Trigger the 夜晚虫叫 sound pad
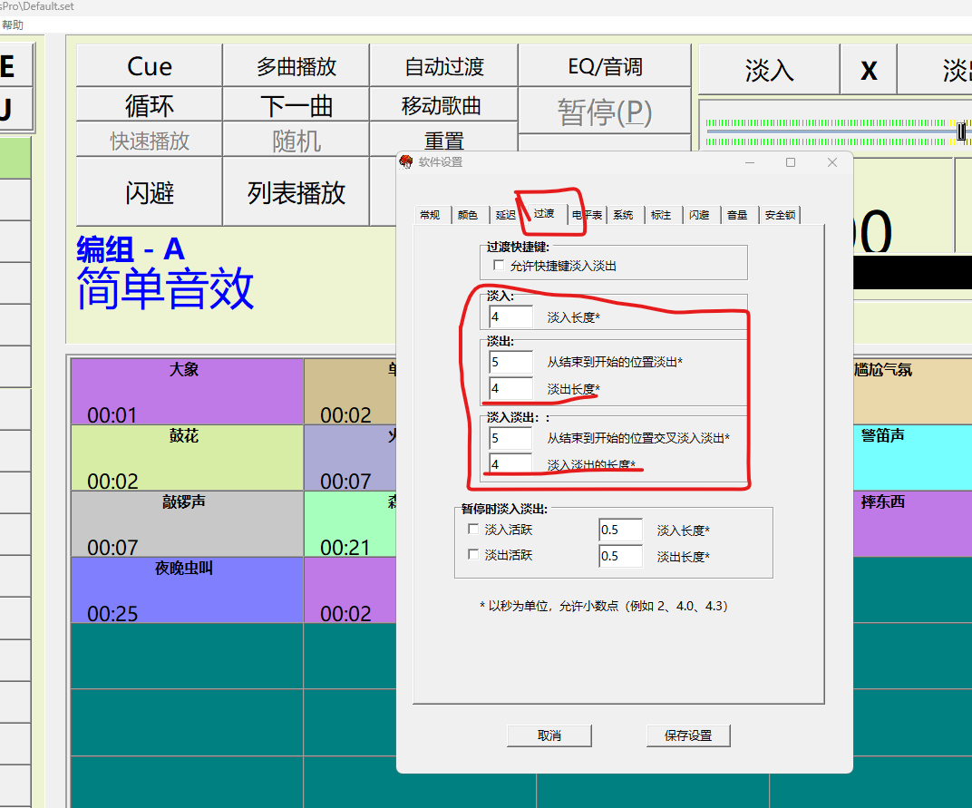This screenshot has height=808, width=972. (x=187, y=589)
